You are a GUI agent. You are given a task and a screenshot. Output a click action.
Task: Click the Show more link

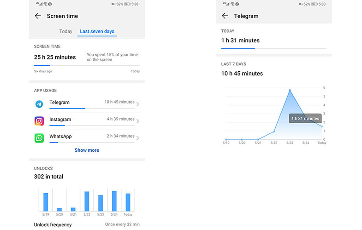(87, 150)
